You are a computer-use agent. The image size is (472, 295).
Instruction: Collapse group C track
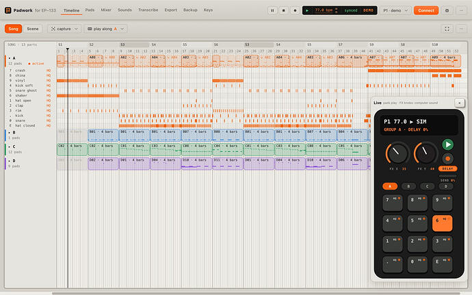(10, 146)
